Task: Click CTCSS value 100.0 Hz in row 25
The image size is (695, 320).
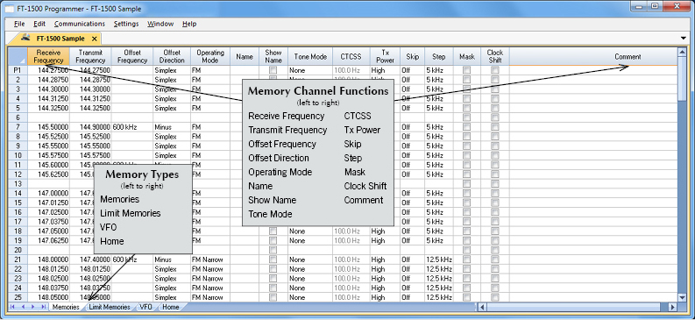Action: pos(351,297)
